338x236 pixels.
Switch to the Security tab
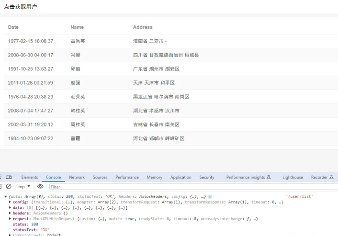207,177
